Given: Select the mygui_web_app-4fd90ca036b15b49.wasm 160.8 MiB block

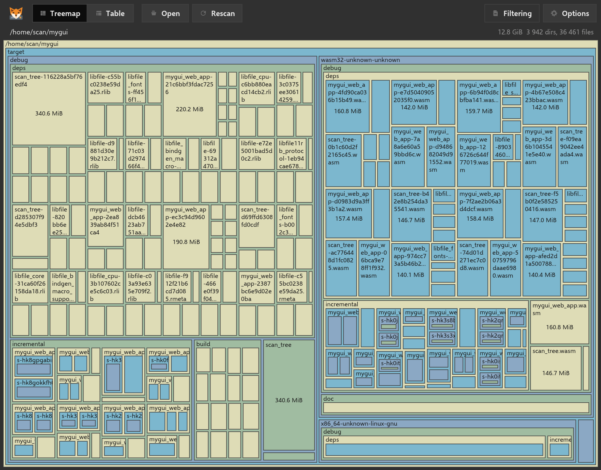Looking at the screenshot, I should click(x=347, y=106).
